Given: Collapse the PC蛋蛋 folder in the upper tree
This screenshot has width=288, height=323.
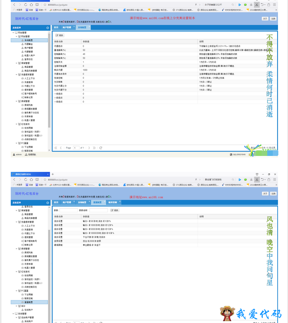Looking at the screenshot, I should pyautogui.click(x=17, y=143).
